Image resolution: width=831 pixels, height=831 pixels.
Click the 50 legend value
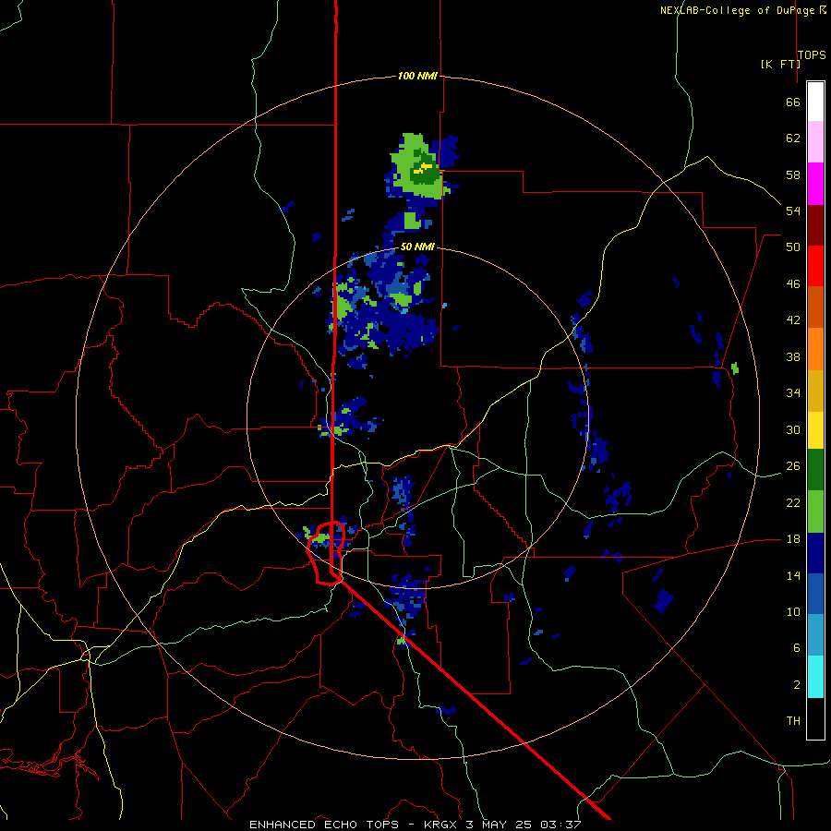point(793,247)
